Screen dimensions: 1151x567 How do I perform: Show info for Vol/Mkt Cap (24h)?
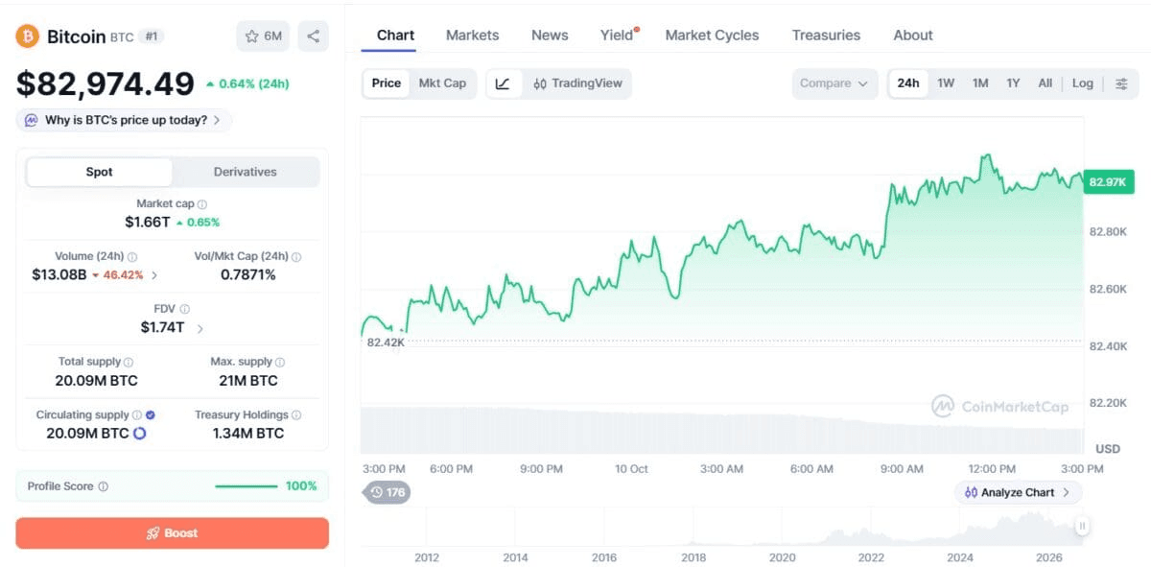296,257
